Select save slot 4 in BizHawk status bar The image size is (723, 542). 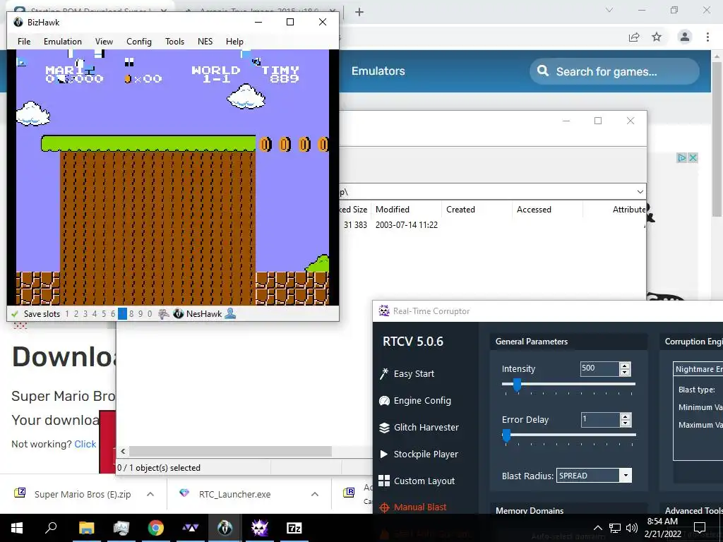click(95, 314)
